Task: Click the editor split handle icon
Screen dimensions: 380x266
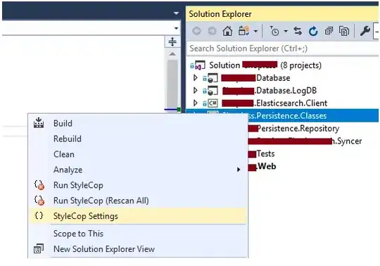Action: point(172,42)
